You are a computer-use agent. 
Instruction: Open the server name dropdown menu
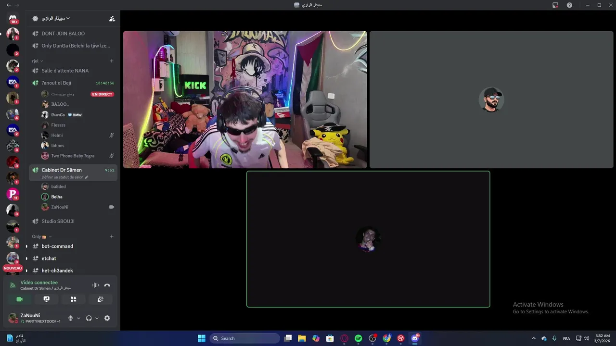tap(55, 18)
